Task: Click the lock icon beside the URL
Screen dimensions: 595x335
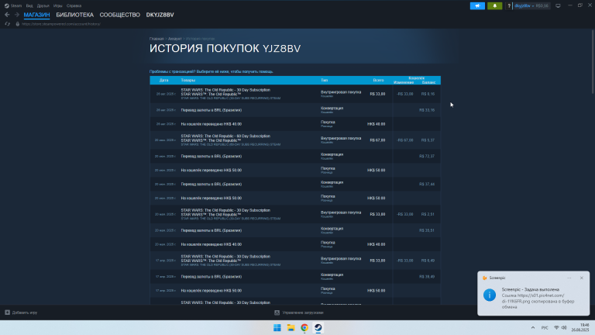Action: pos(18,24)
